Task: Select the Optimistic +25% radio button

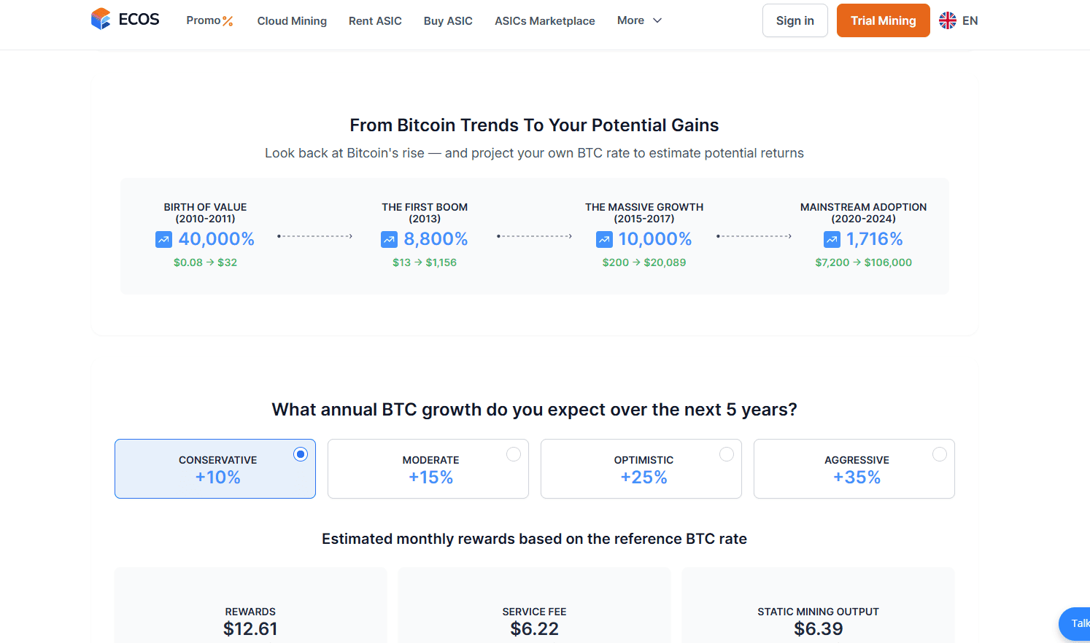Action: 727,454
